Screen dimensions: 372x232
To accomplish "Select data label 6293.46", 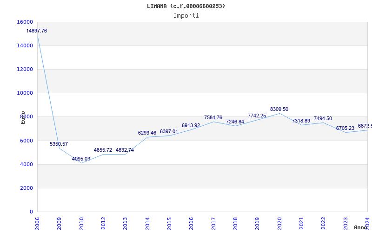I will 147,133.
